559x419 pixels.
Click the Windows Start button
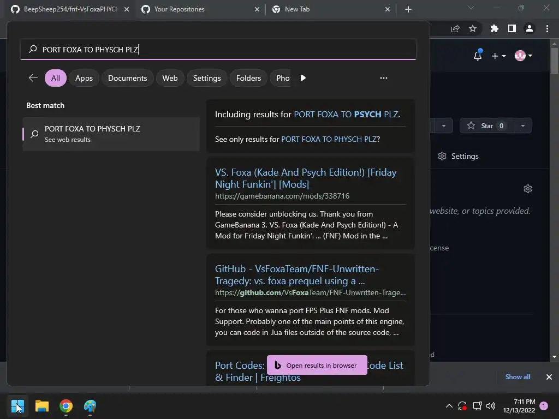[x=17, y=406]
